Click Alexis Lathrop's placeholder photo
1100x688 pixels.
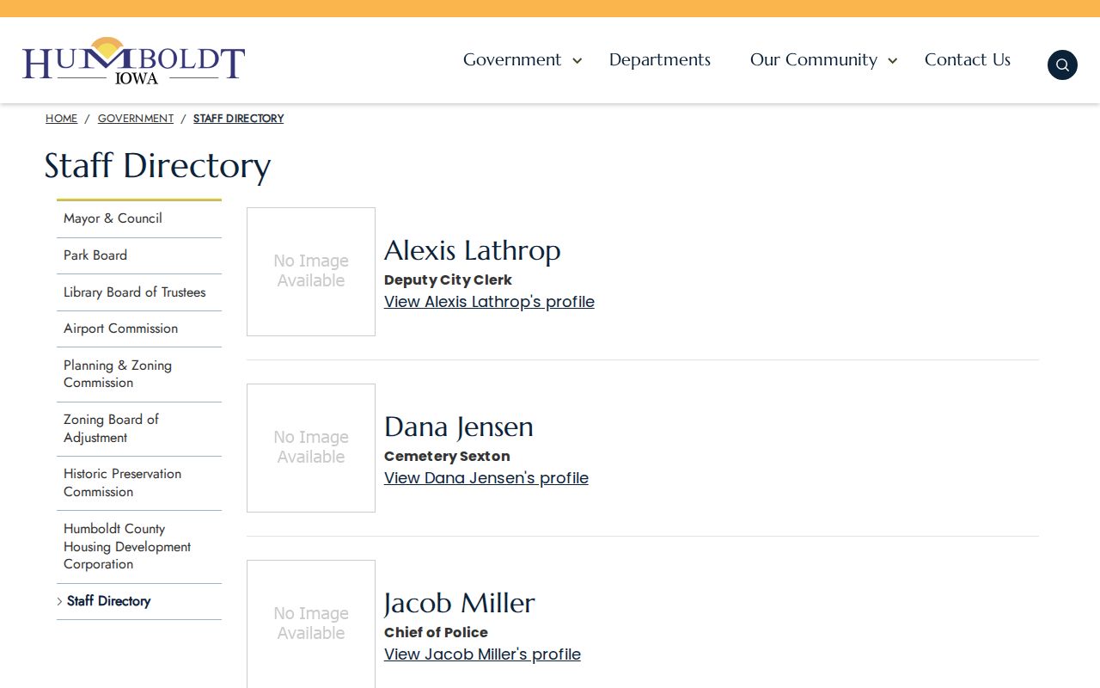[x=311, y=272]
